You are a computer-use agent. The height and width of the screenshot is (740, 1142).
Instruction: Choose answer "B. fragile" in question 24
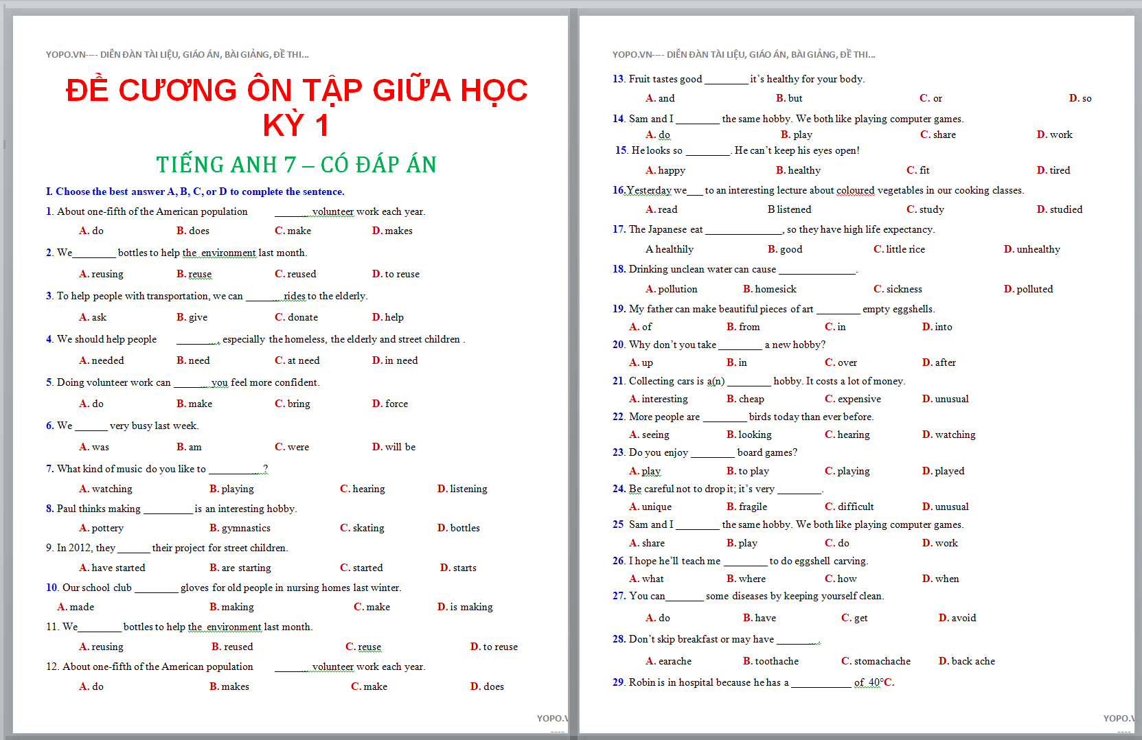(746, 507)
